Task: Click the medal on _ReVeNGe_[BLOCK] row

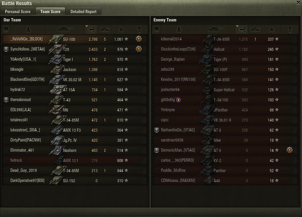Action: (139, 39)
